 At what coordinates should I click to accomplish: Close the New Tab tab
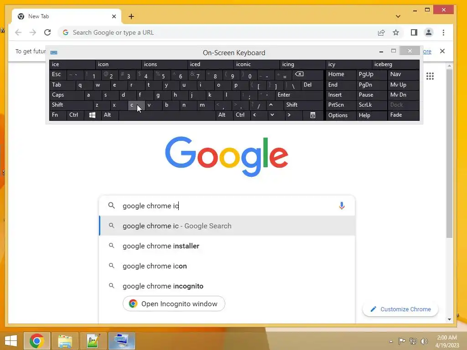tap(114, 16)
